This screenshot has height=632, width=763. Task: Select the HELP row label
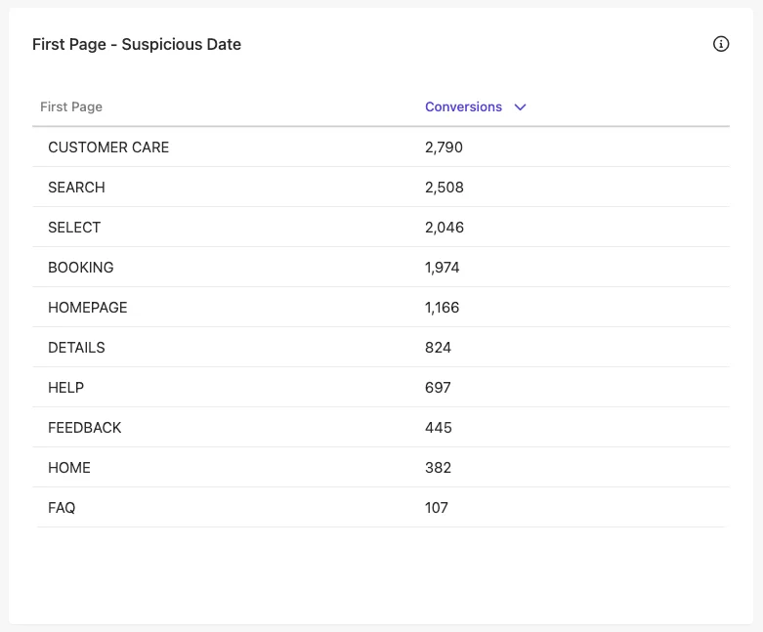[x=65, y=387]
